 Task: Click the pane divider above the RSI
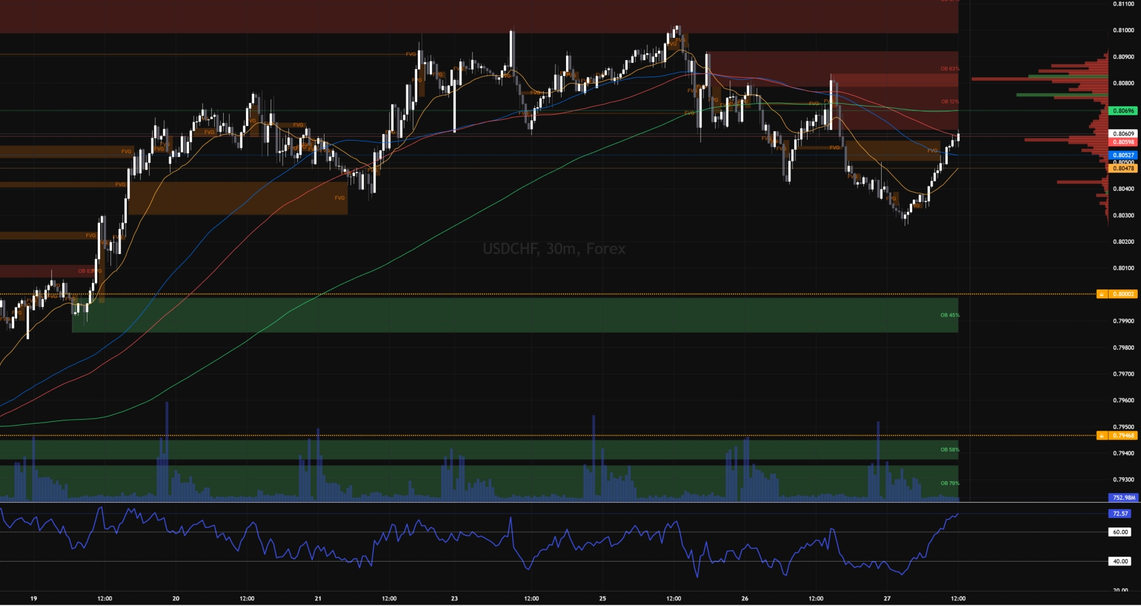(570, 503)
